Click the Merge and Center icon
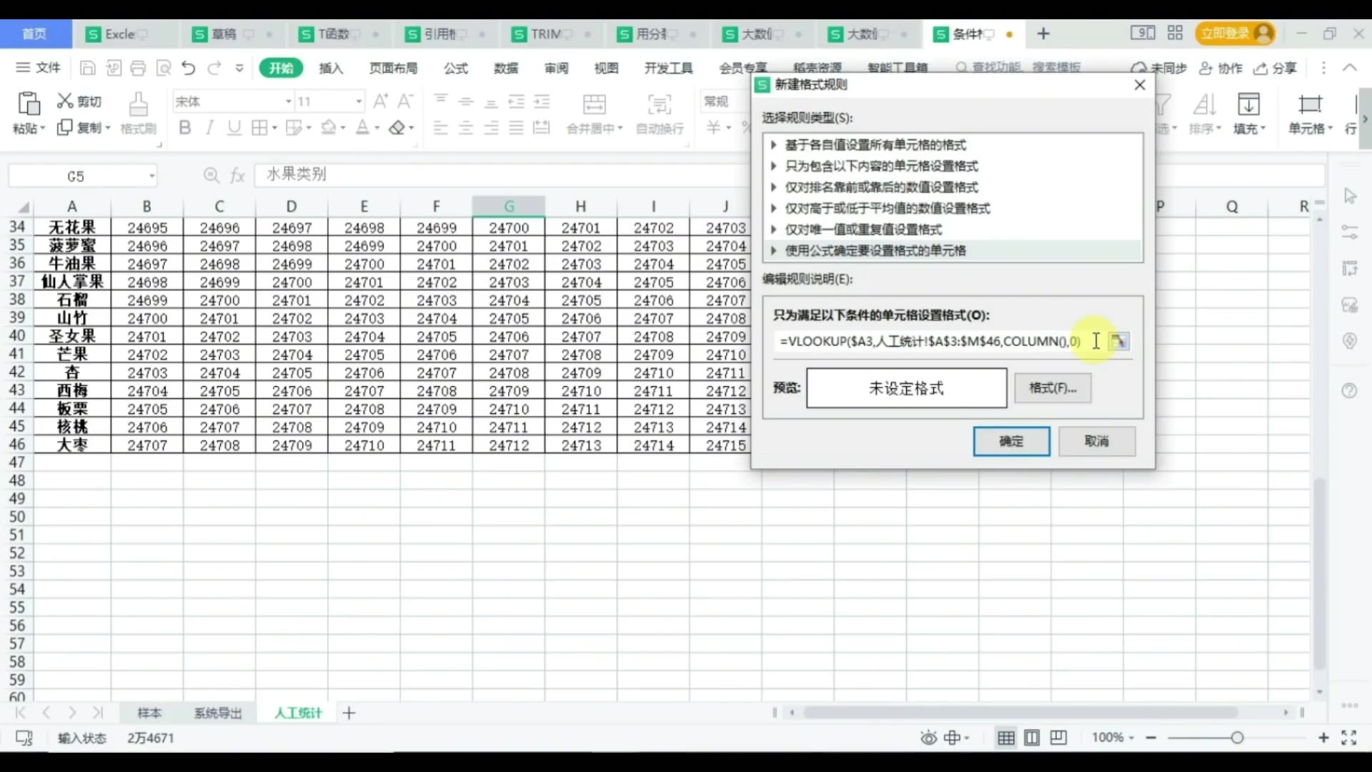Screen dimensions: 1372x772 click(594, 104)
